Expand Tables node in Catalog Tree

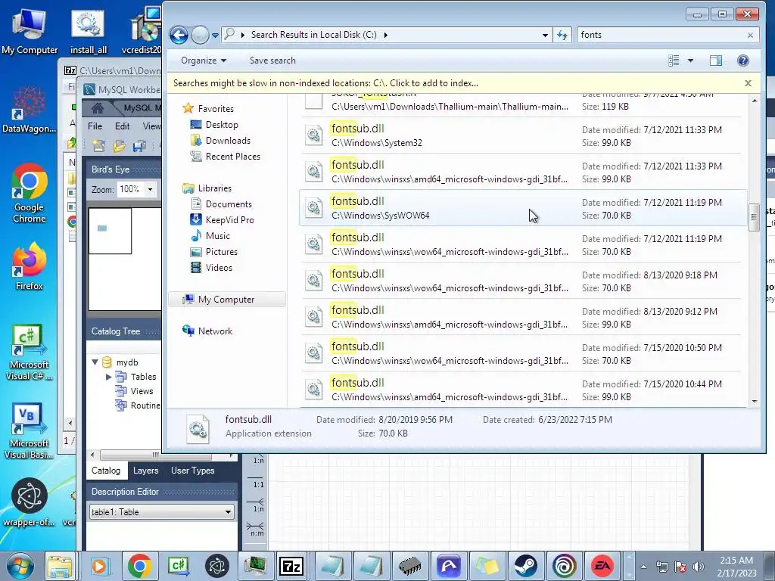[109, 377]
